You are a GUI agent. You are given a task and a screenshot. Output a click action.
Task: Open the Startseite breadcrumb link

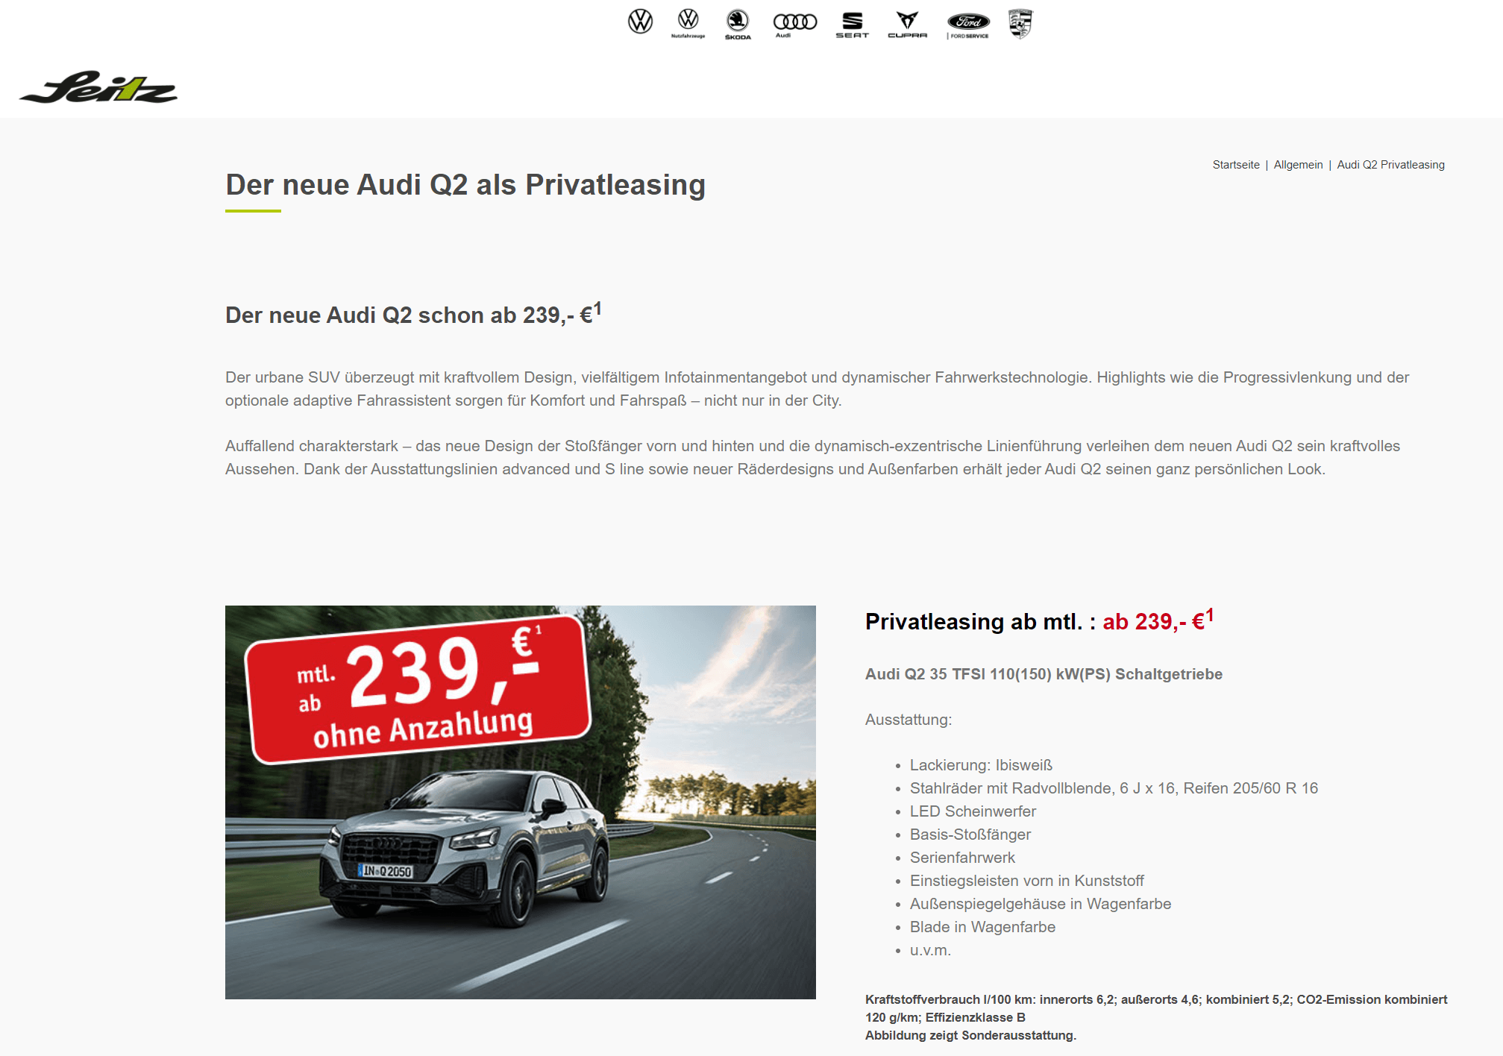pos(1235,165)
